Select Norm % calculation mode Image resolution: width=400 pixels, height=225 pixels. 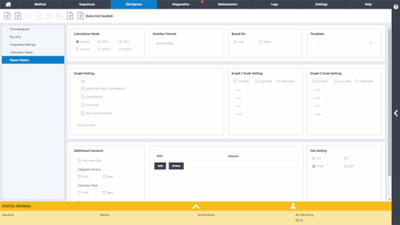coord(77,49)
